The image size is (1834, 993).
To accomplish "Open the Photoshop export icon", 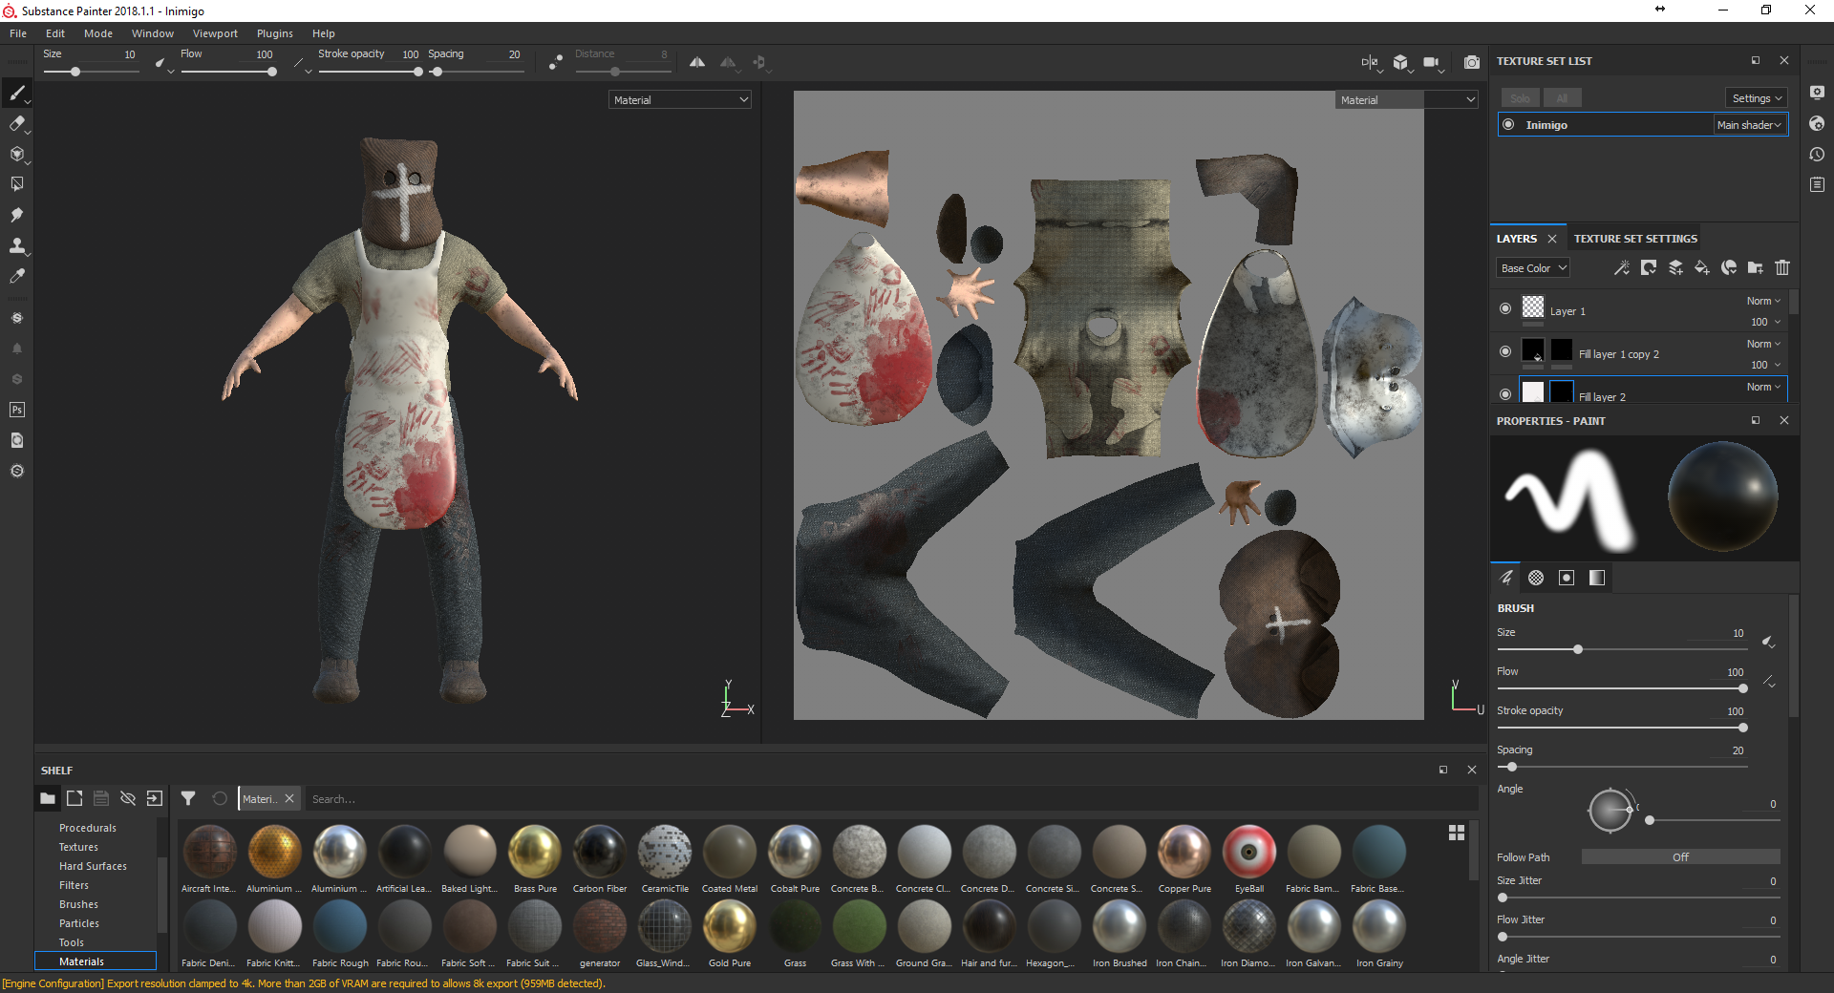I will (17, 410).
